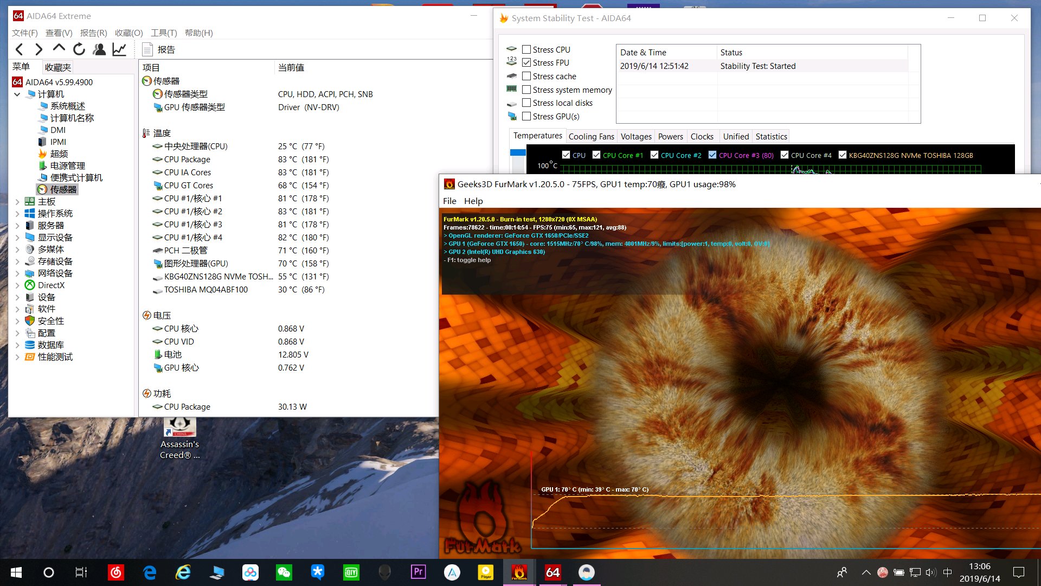Open FurMark Help menu
The width and height of the screenshot is (1041, 586).
(x=473, y=201)
